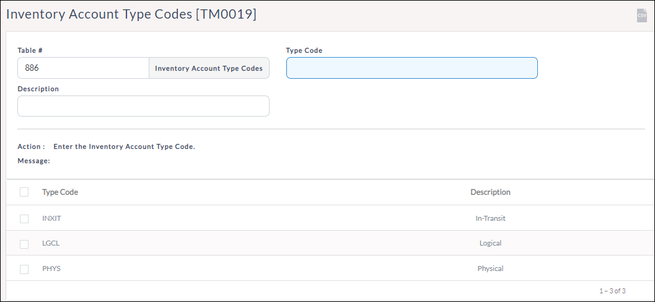Image resolution: width=655 pixels, height=302 pixels.
Task: Focus the Type Code input field
Action: tap(411, 68)
